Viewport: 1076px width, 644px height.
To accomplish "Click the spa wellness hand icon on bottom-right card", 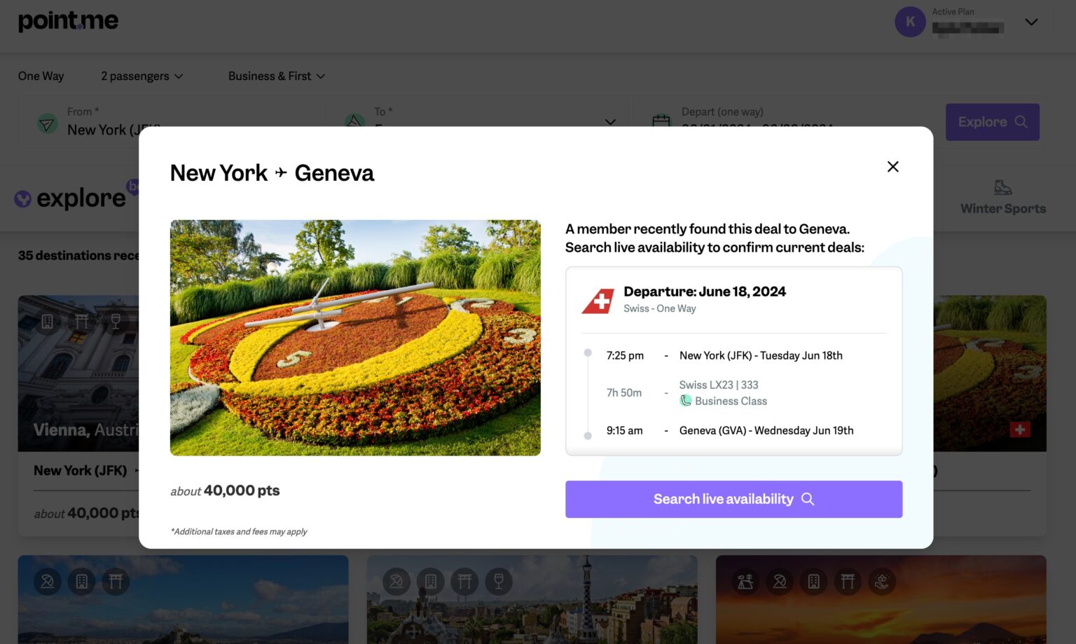I will click(881, 582).
